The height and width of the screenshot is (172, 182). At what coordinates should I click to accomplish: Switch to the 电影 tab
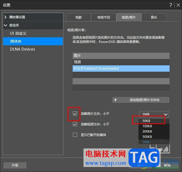(x=78, y=17)
